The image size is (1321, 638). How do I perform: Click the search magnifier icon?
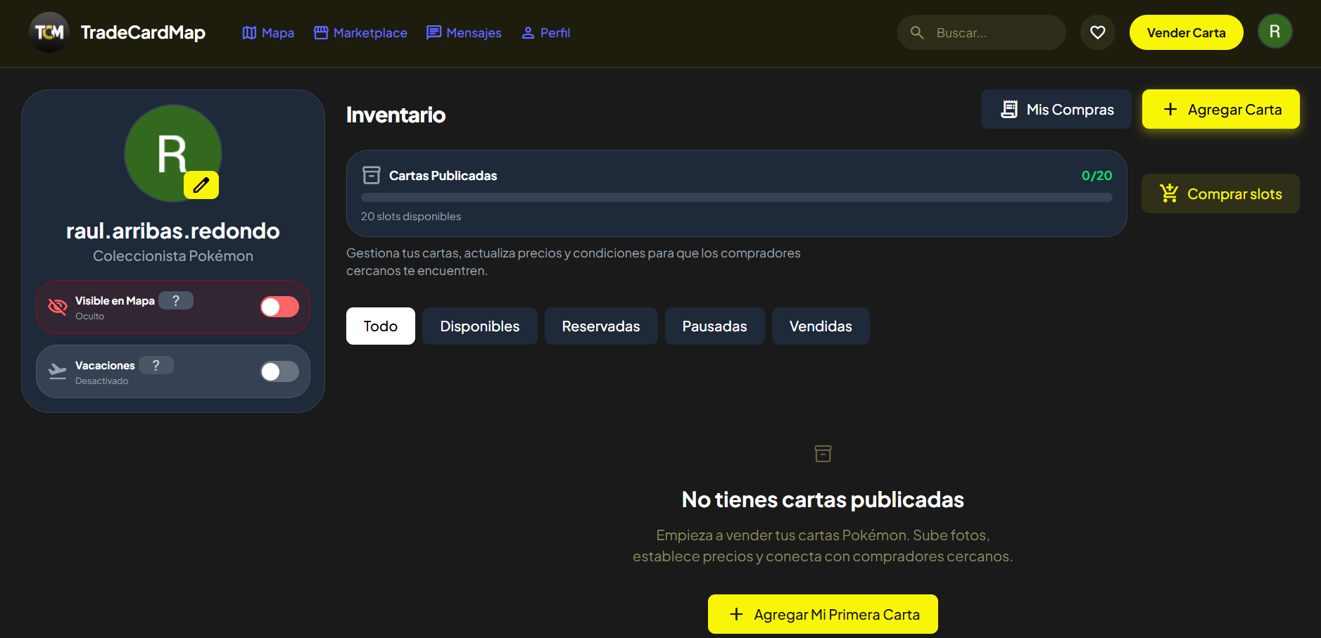coord(917,32)
